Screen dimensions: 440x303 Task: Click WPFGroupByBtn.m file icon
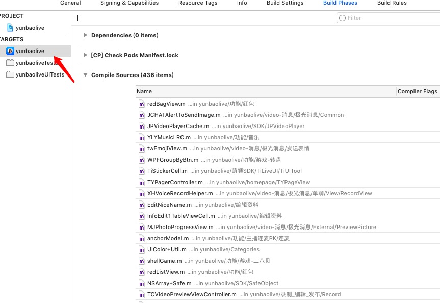pyautogui.click(x=141, y=160)
